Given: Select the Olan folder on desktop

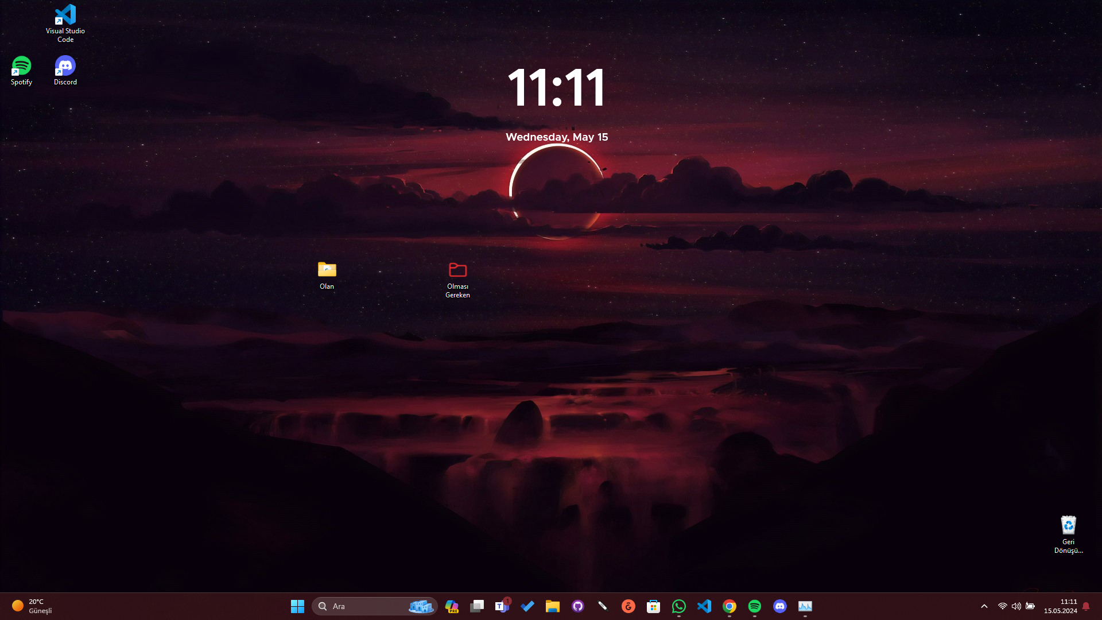Looking at the screenshot, I should [x=327, y=275].
